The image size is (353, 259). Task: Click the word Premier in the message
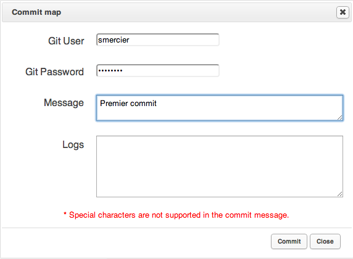click(x=114, y=103)
